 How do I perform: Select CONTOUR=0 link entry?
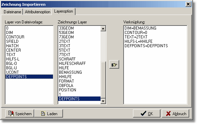pyautogui.click(x=155, y=33)
